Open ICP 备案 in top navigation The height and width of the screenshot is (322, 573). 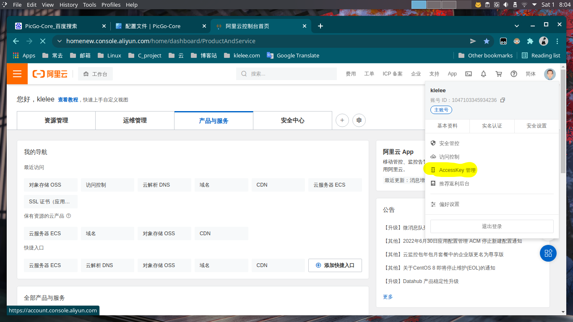tap(393, 74)
